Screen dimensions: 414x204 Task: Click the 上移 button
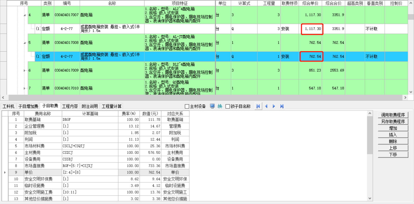coord(393,148)
